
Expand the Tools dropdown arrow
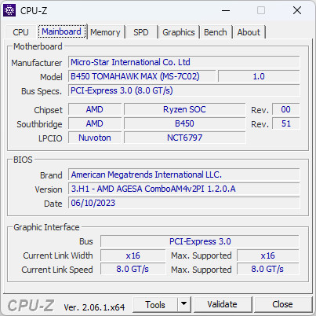184,304
